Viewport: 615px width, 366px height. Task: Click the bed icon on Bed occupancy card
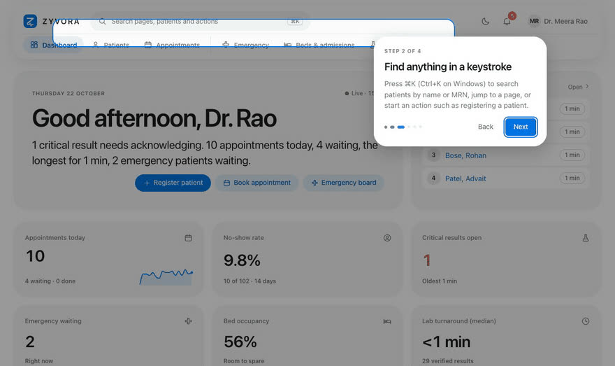(387, 321)
